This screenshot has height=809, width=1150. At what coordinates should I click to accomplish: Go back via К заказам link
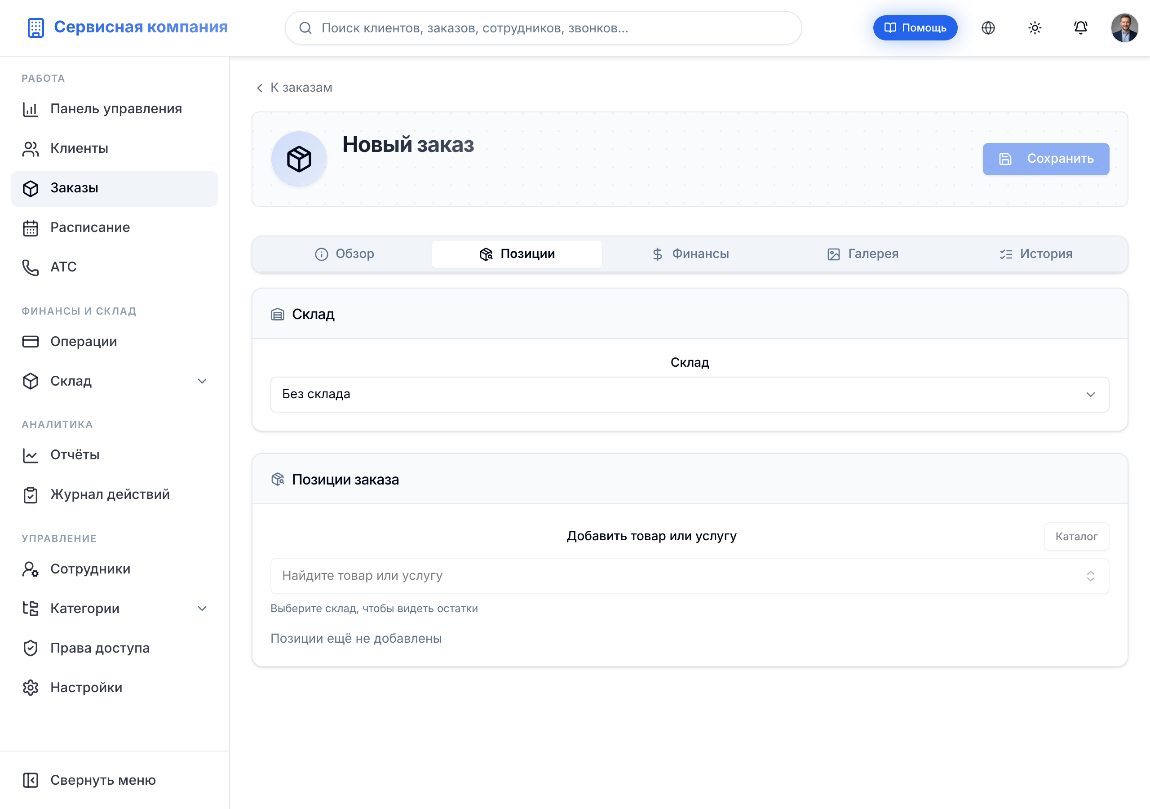point(294,88)
